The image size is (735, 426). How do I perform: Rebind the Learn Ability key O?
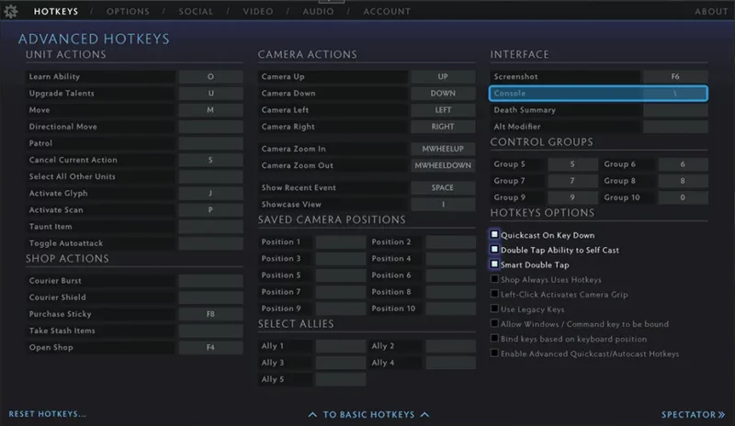point(210,76)
